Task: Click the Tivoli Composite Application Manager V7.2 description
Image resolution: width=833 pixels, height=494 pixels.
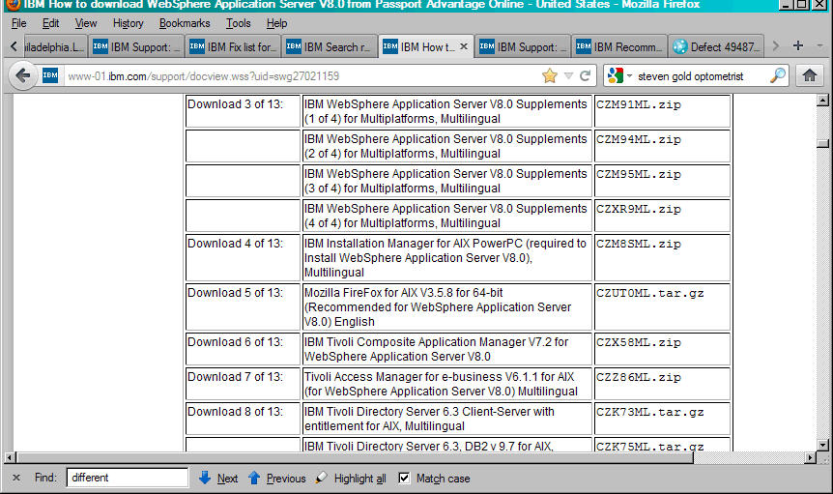Action: 446,349
